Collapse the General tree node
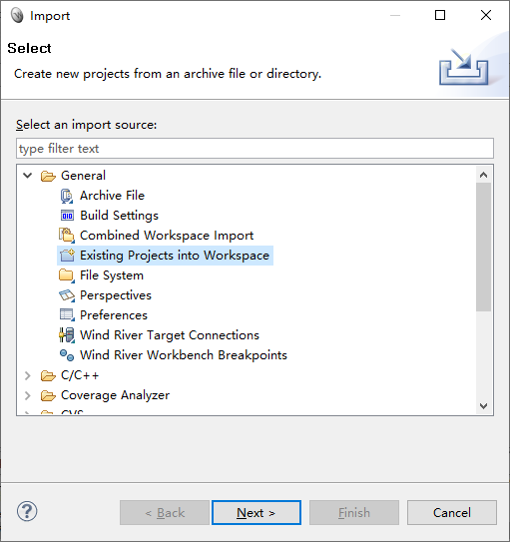Viewport: 510px width, 542px height. tap(28, 176)
